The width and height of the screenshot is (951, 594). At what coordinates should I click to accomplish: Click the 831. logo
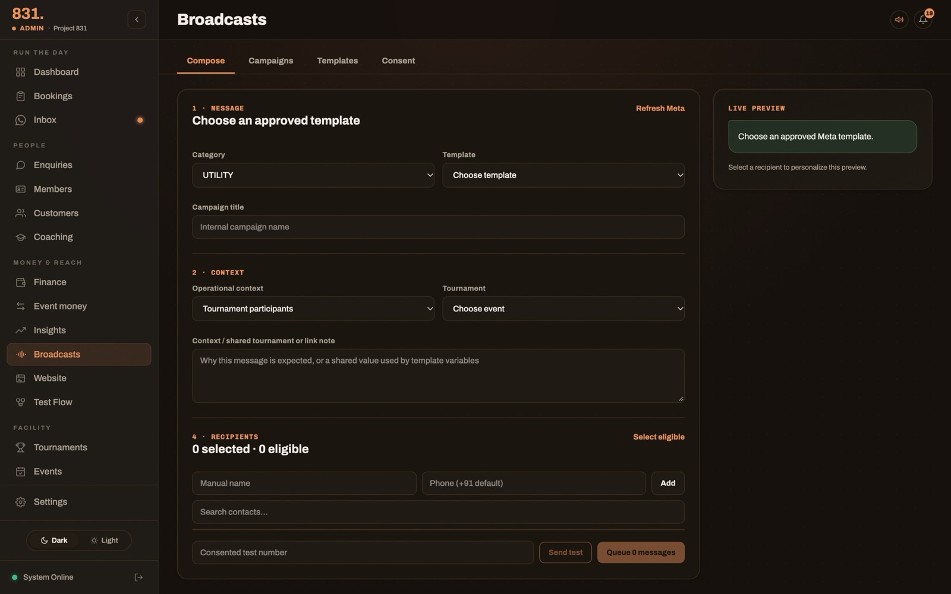coord(28,13)
